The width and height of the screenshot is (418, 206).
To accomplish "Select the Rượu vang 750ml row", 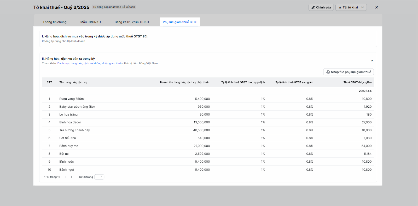I will (x=72, y=99).
